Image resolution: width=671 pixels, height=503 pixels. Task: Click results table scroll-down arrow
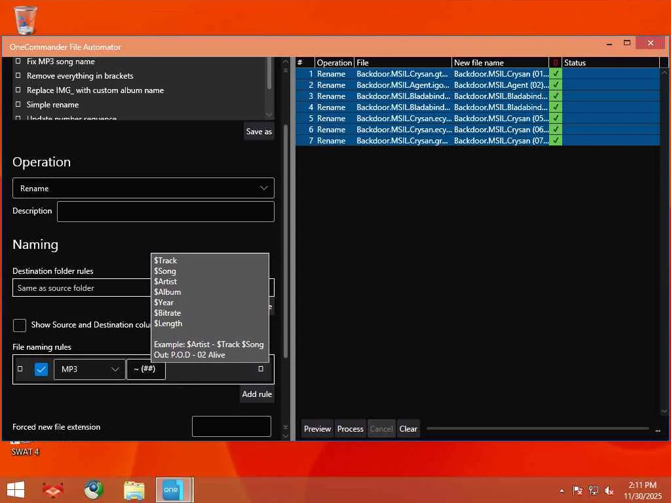(664, 411)
